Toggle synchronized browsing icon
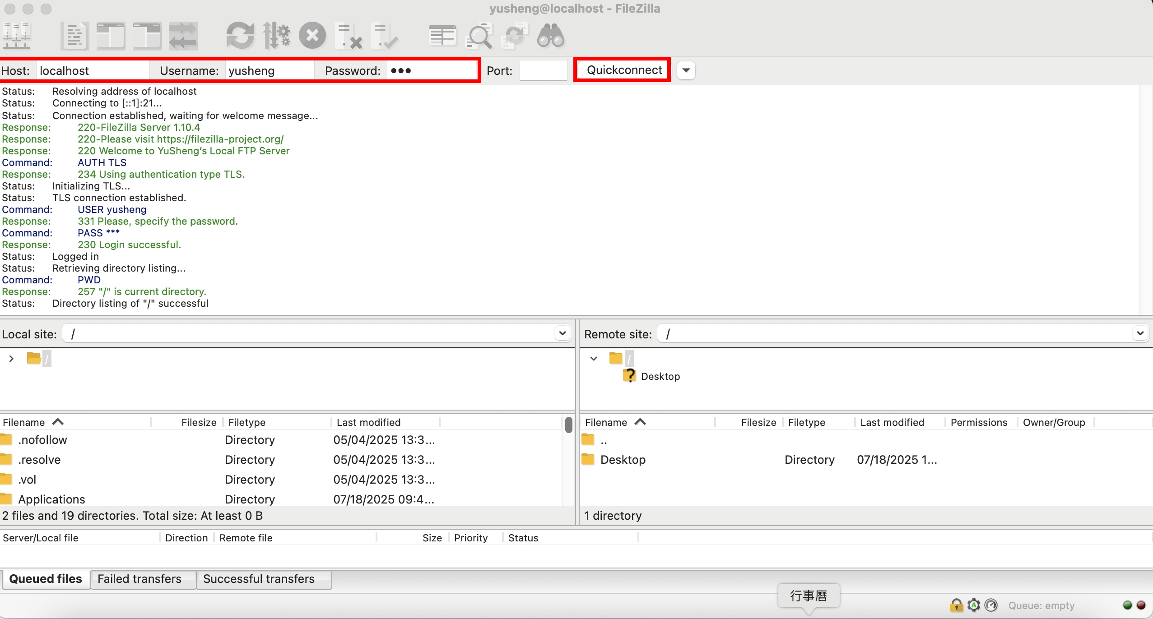Image resolution: width=1153 pixels, height=619 pixels. (x=515, y=36)
